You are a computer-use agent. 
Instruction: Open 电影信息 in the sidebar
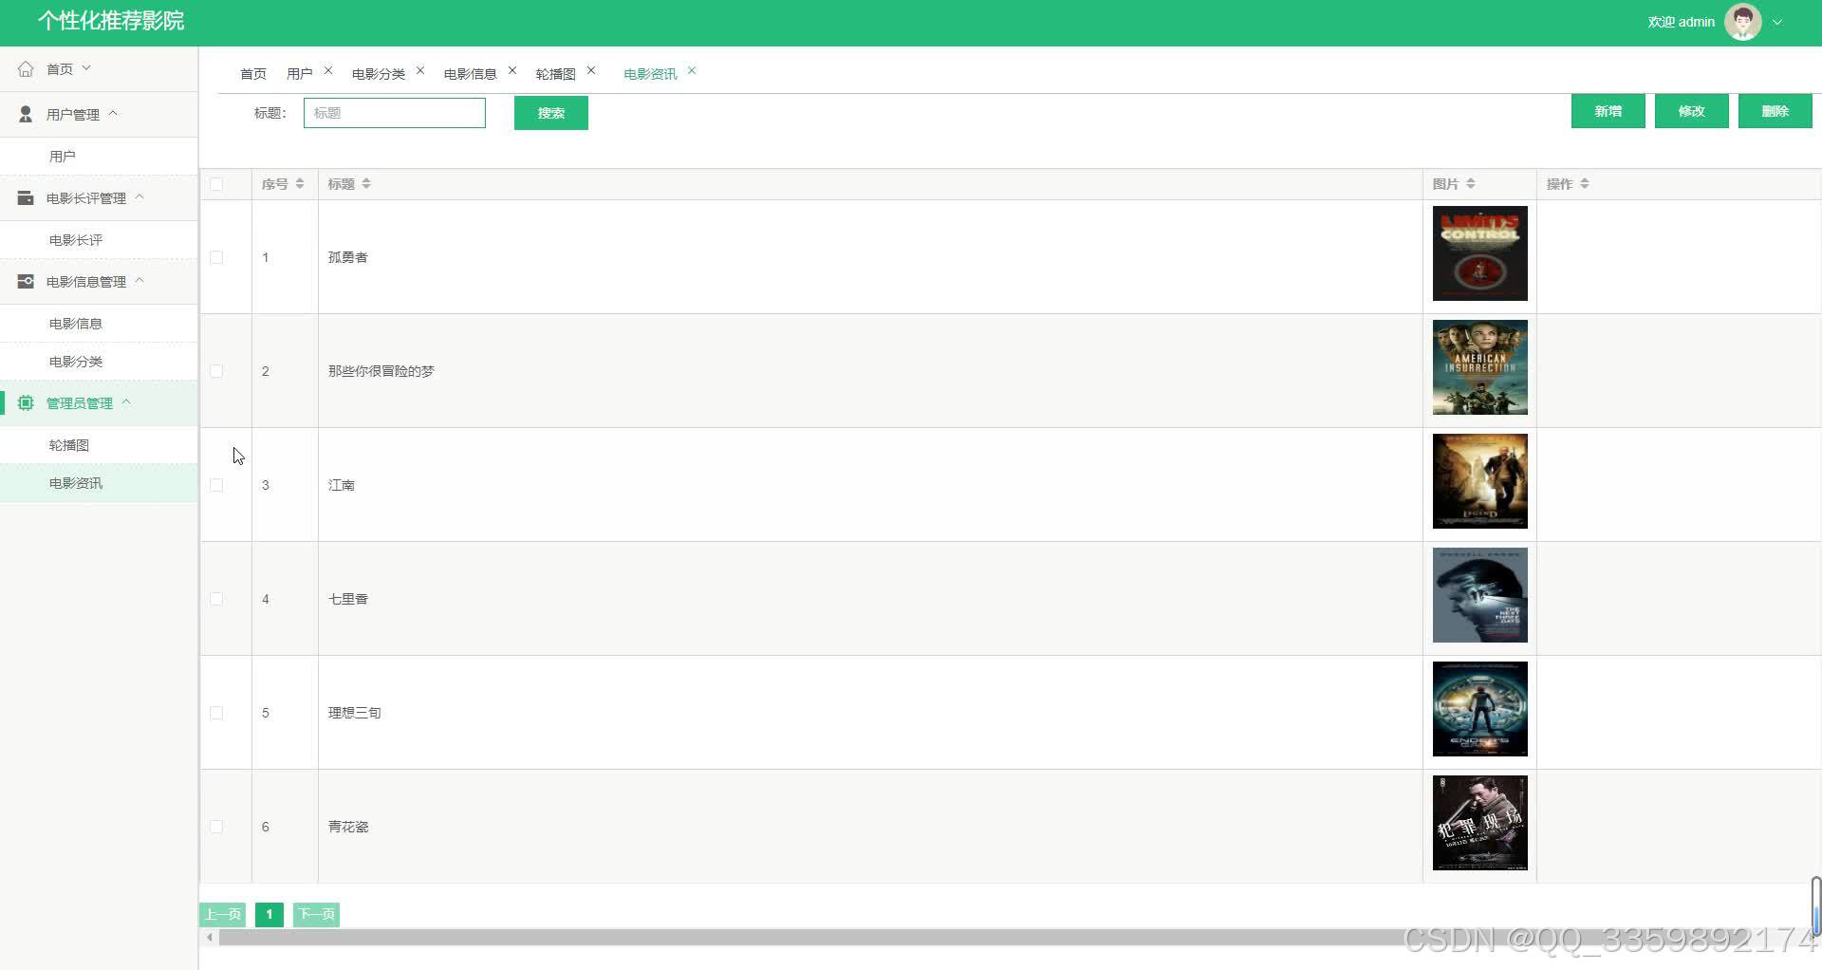99,324
